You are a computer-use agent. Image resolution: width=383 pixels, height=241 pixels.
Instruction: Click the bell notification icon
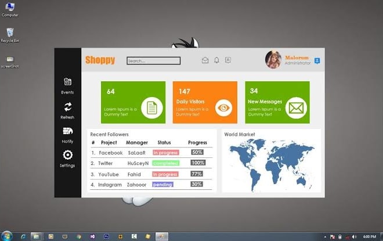point(216,60)
